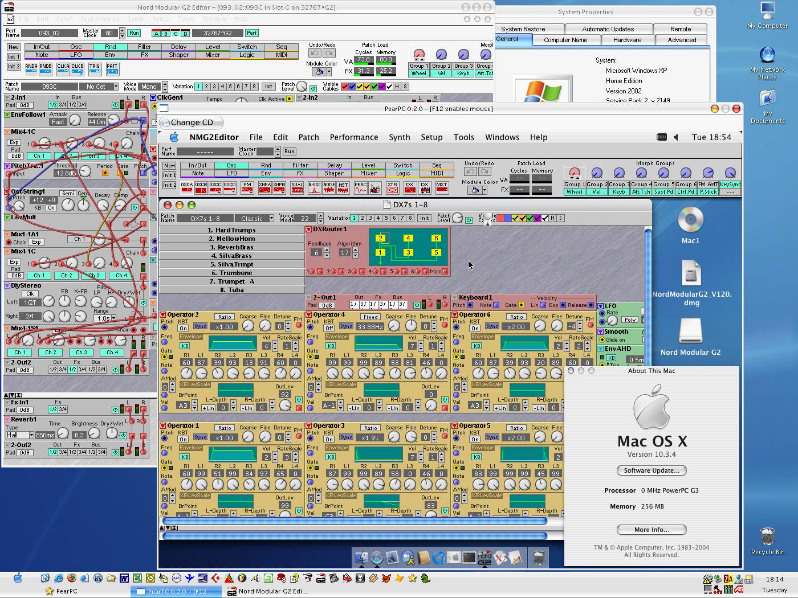Screen dimensions: 798x598
Task: Select the PM oscillator module icon
Action: [x=247, y=187]
